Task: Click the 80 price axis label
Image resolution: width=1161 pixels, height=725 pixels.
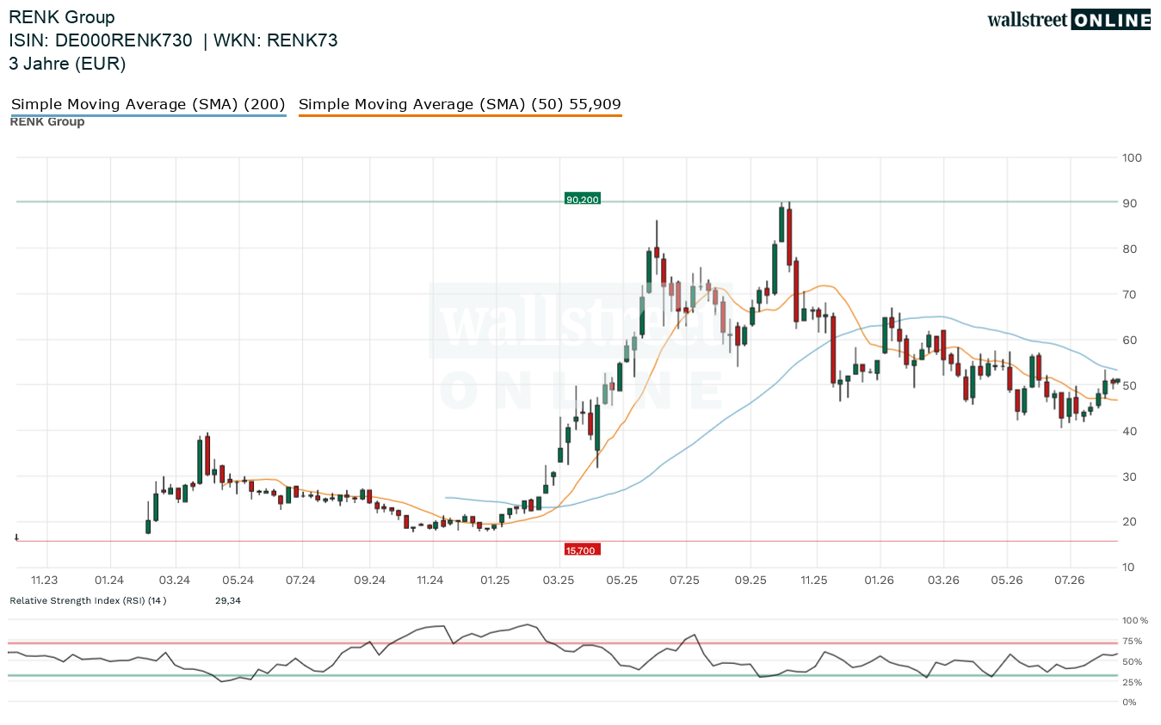Action: coord(1129,249)
